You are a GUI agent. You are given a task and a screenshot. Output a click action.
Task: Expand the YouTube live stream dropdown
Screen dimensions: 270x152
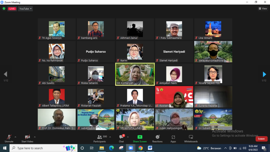25,9
